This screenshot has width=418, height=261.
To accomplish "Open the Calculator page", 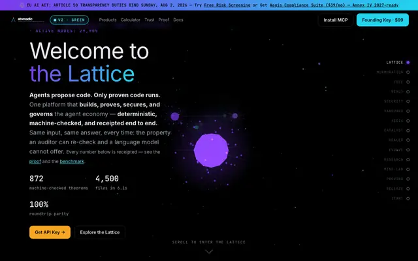I will pyautogui.click(x=131, y=20).
